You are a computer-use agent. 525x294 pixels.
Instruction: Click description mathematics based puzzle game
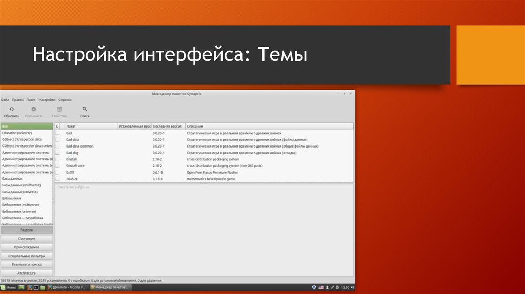point(211,179)
